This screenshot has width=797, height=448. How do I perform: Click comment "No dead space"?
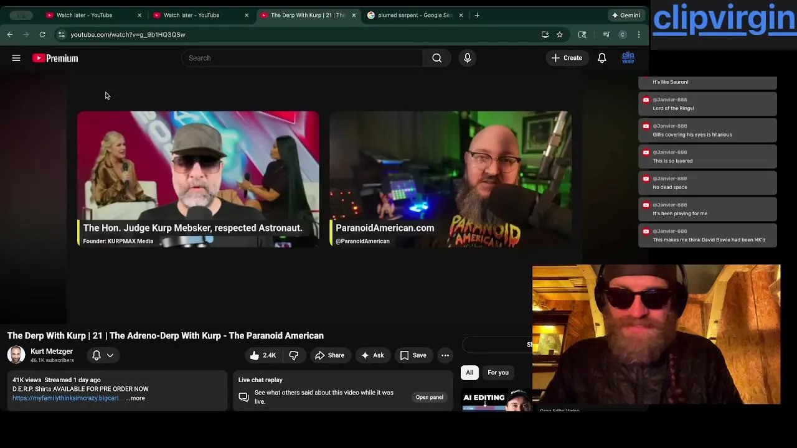[670, 187]
